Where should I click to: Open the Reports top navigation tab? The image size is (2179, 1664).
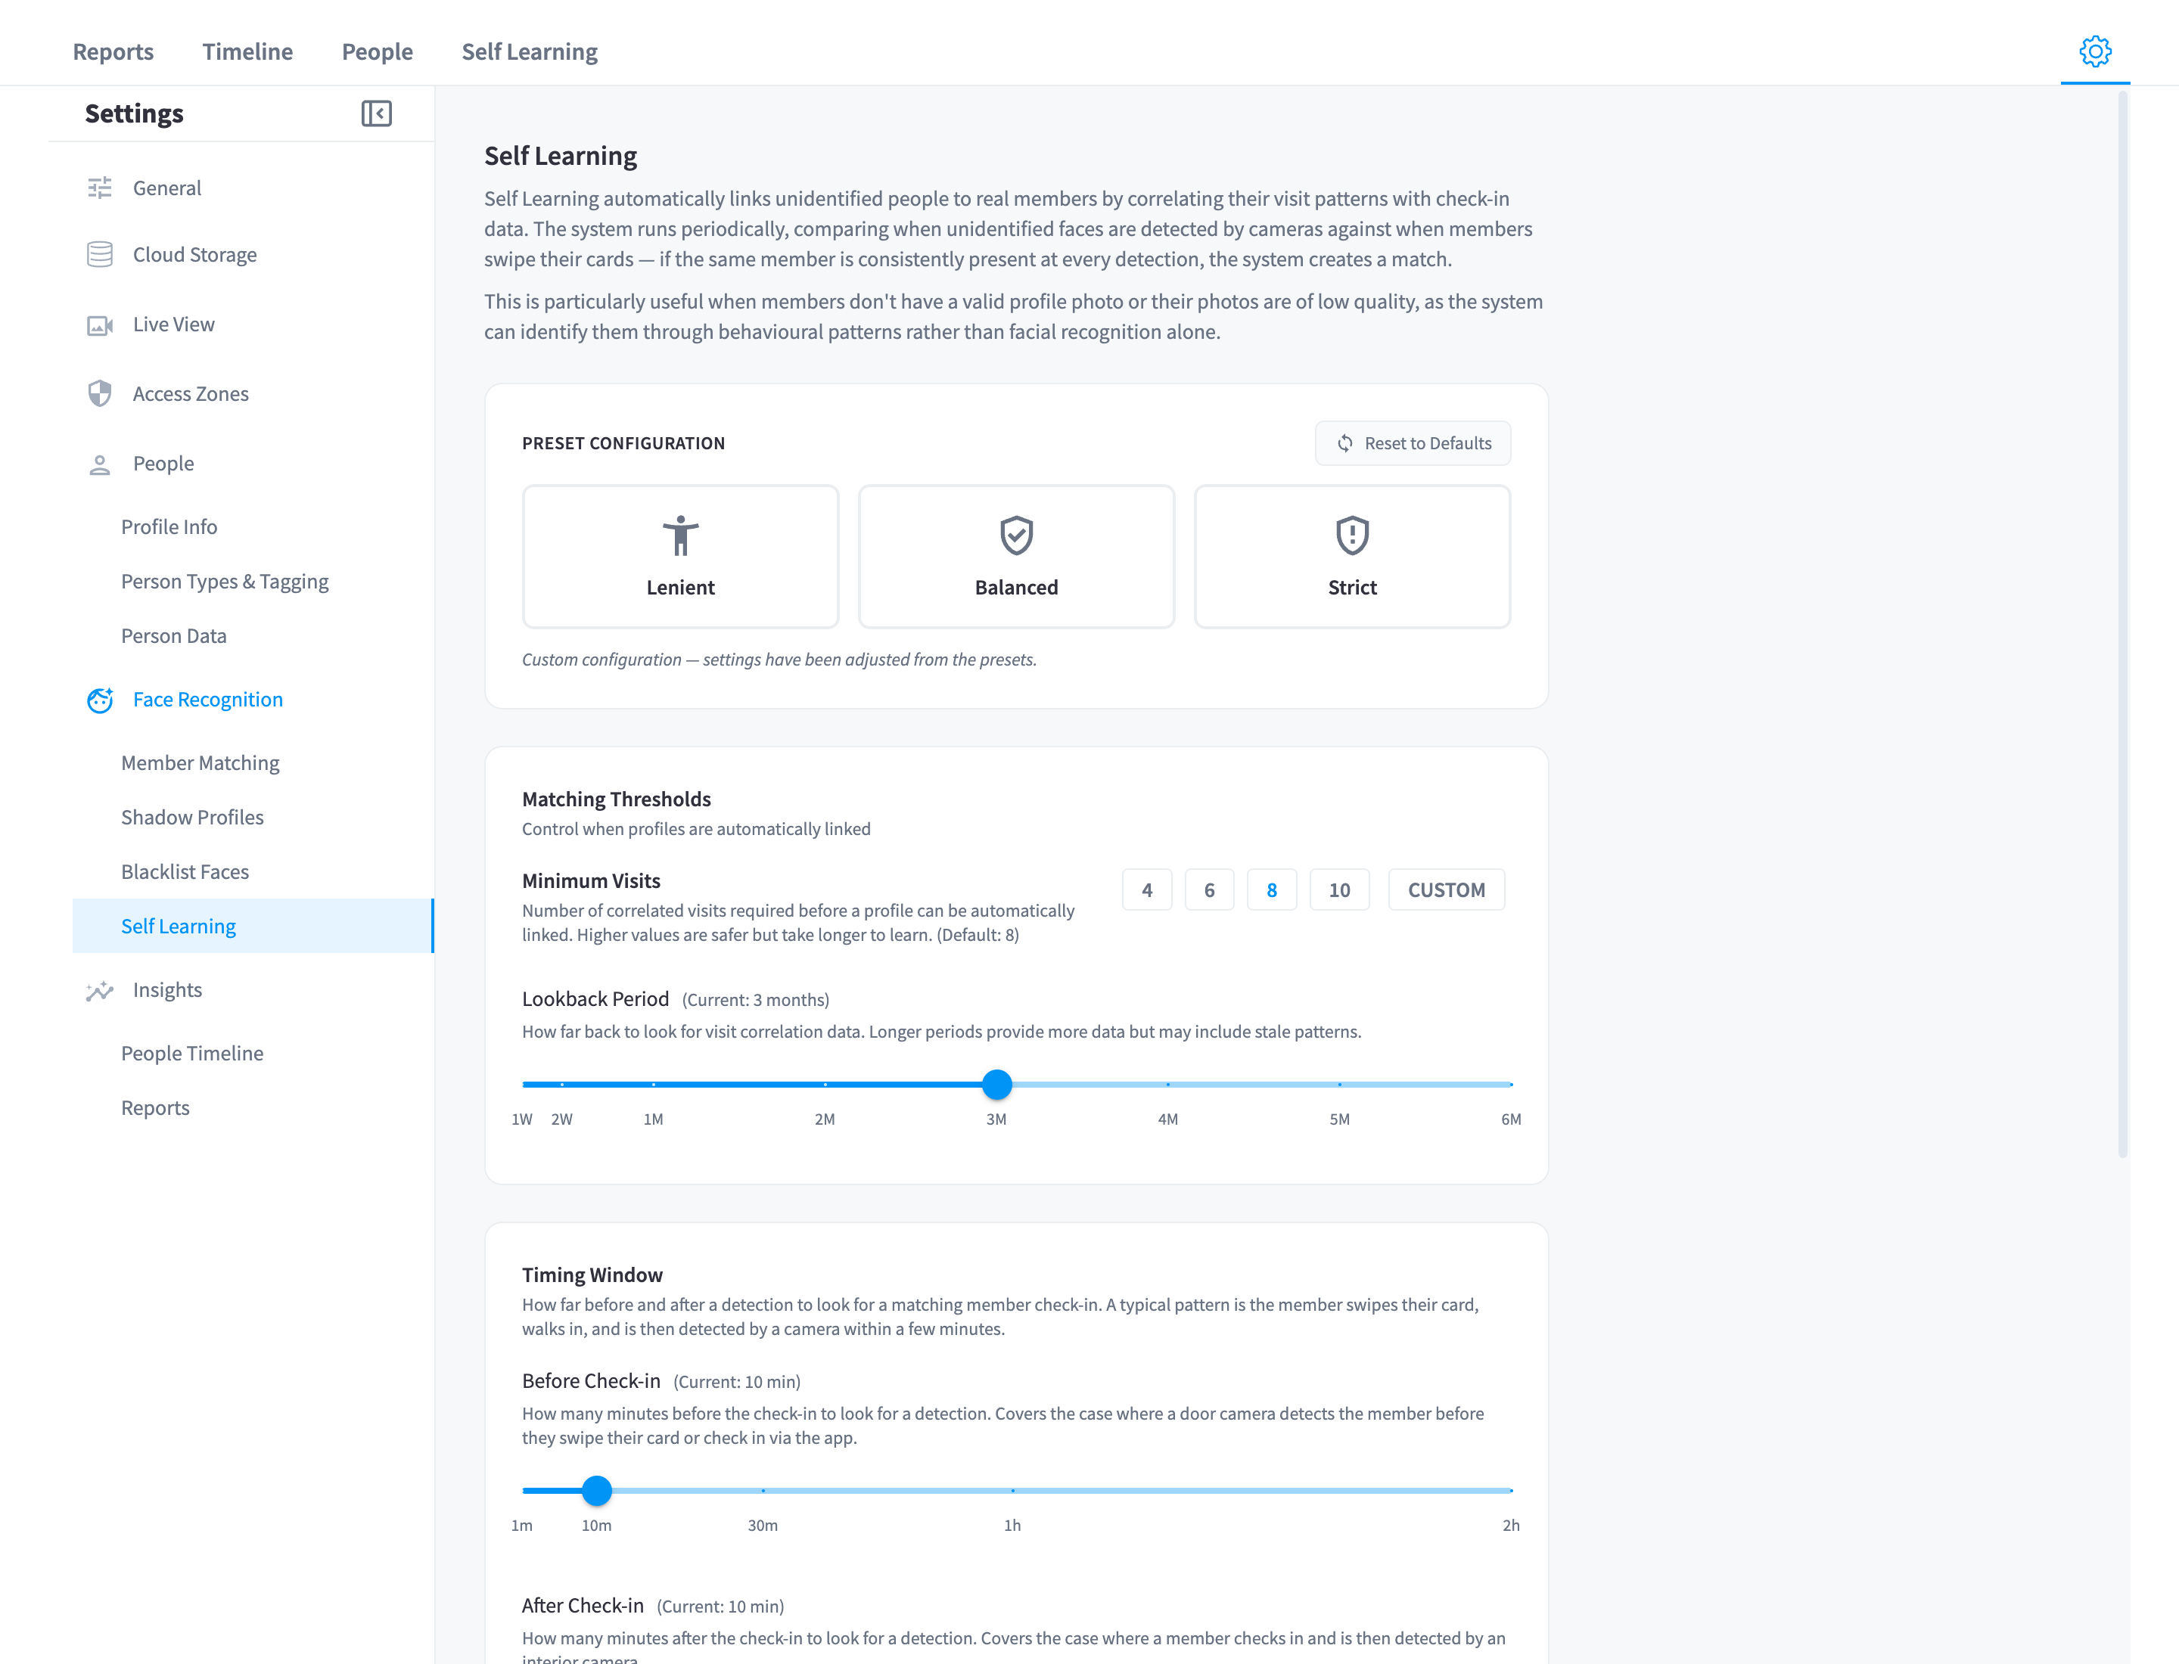(x=113, y=51)
